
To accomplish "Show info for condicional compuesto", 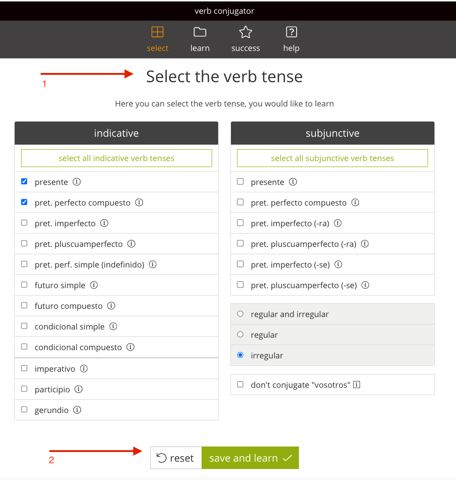I will 130,347.
